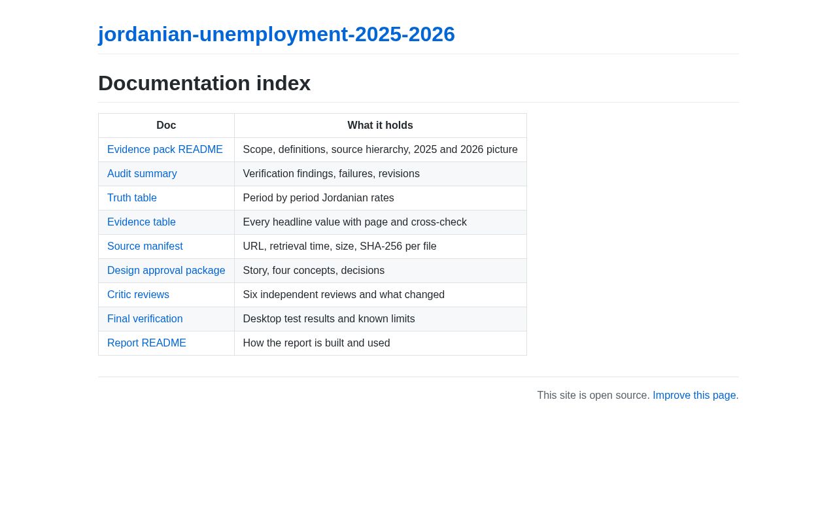837x523 pixels.
Task: Go to the Truth table document
Action: (x=132, y=198)
